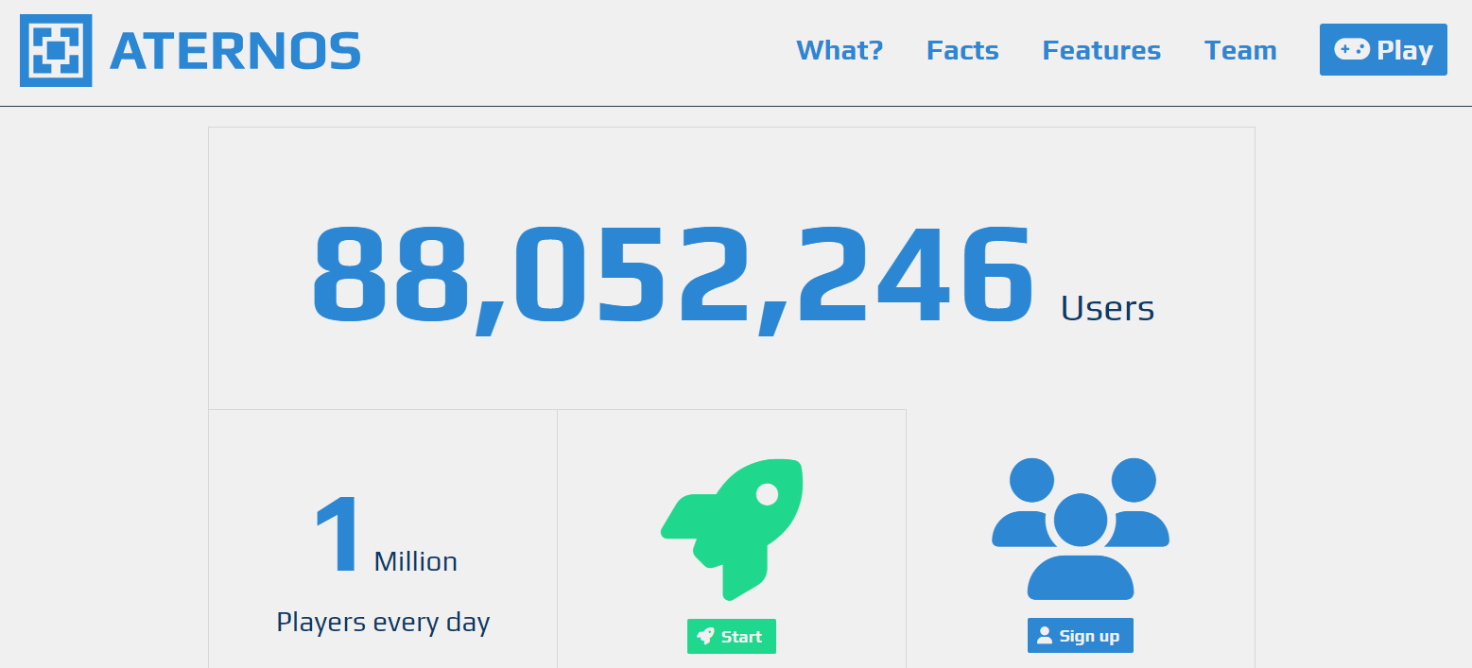Go to the Facts section
The width and height of the screenshot is (1472, 668).
pos(962,50)
